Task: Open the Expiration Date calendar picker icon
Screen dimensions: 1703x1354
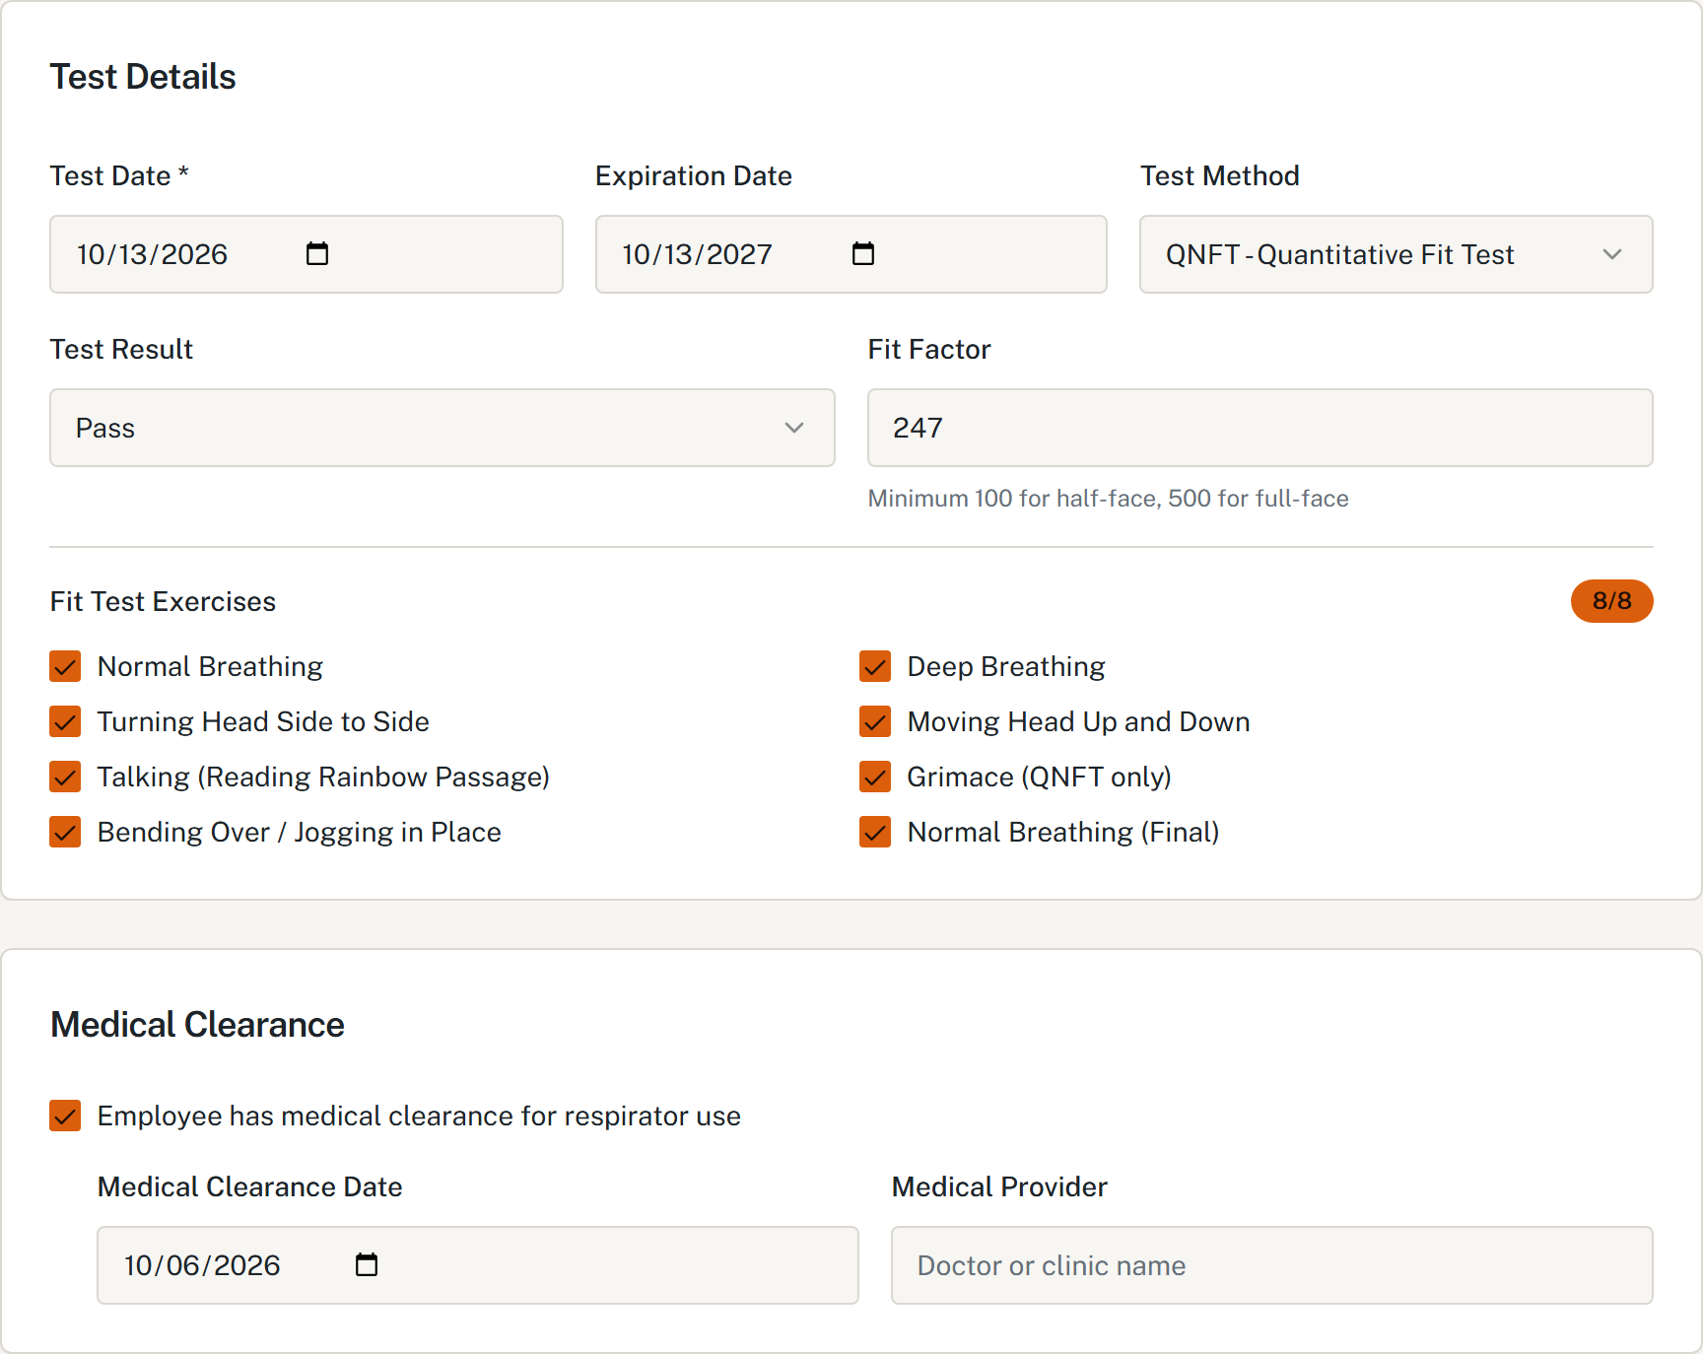Action: tap(863, 254)
